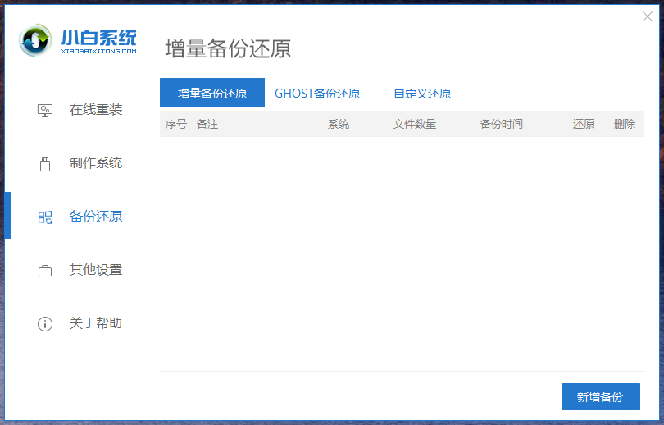
Task: Click the 备份还原 grid icon in sidebar
Action: (x=45, y=217)
